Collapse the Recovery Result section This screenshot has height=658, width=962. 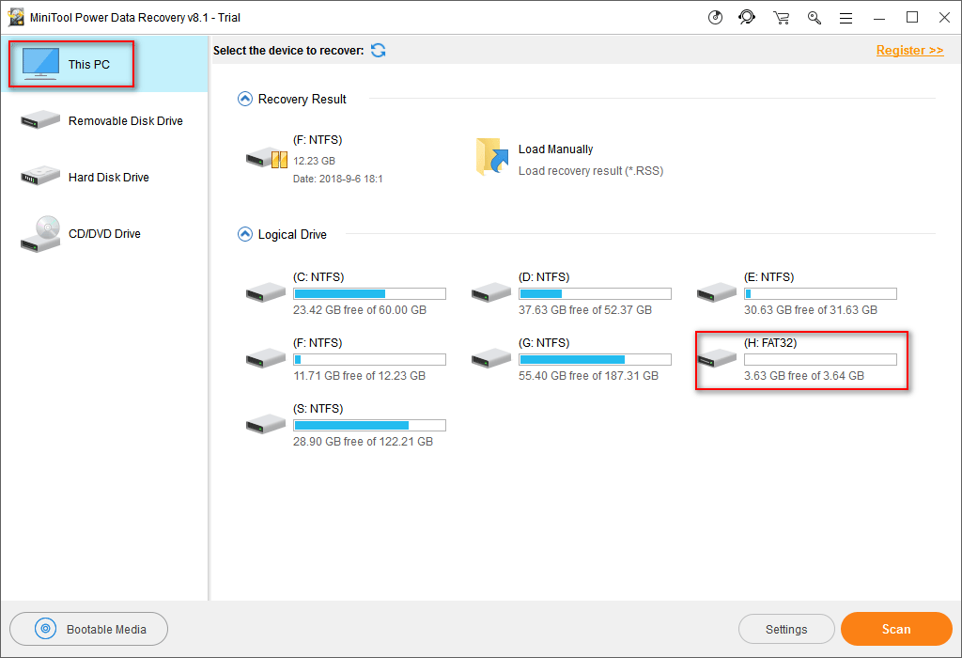coord(244,98)
